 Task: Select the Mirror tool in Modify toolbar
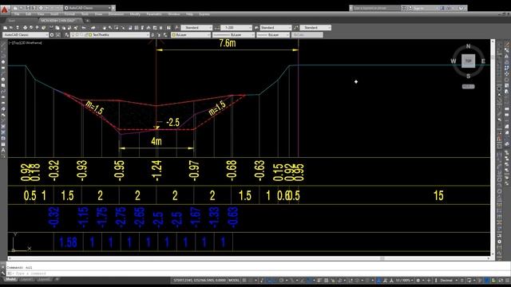pyautogui.click(x=508, y=57)
